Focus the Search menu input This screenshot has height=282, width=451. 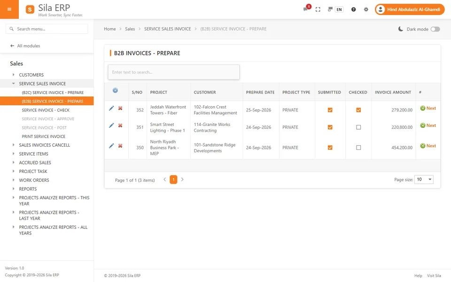coord(47,29)
